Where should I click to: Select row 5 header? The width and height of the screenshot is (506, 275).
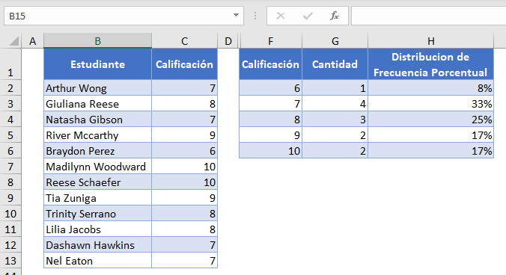[x=10, y=135]
